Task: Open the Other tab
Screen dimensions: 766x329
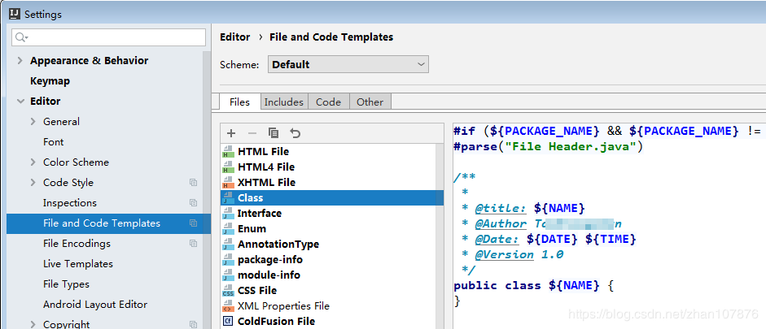Action: [370, 102]
